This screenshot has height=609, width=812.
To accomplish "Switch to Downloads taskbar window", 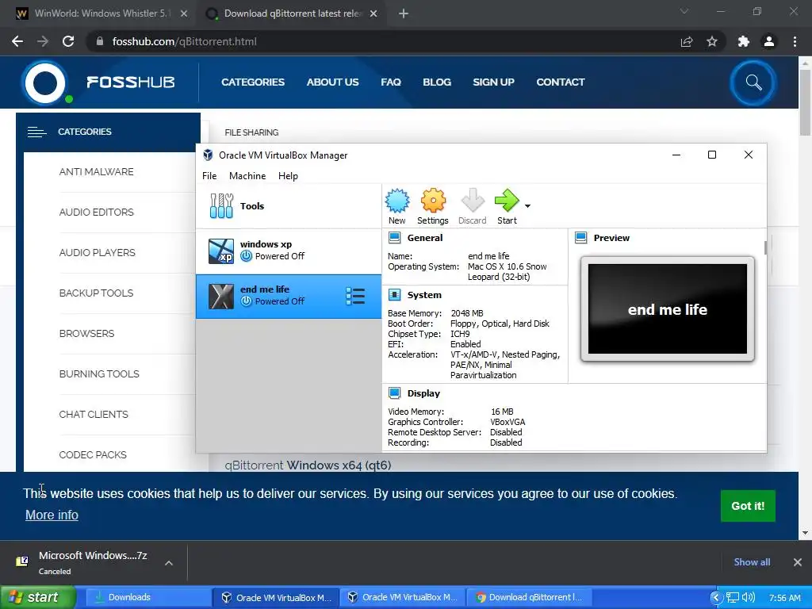I will [x=147, y=597].
